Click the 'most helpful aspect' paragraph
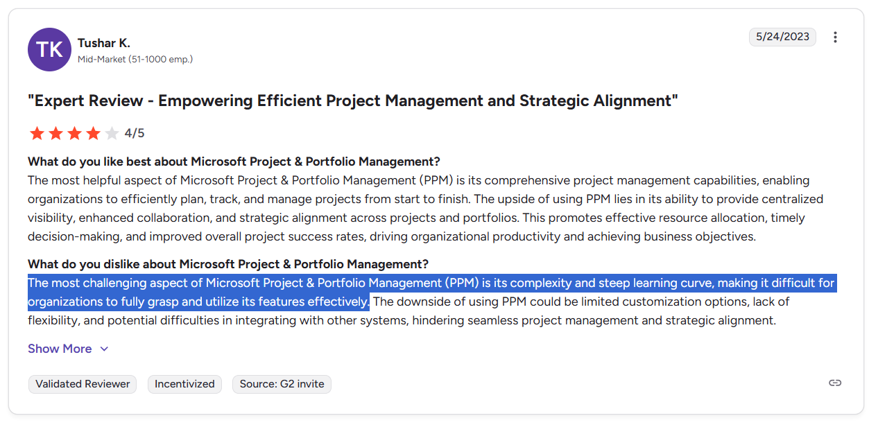The image size is (869, 427). tap(425, 208)
